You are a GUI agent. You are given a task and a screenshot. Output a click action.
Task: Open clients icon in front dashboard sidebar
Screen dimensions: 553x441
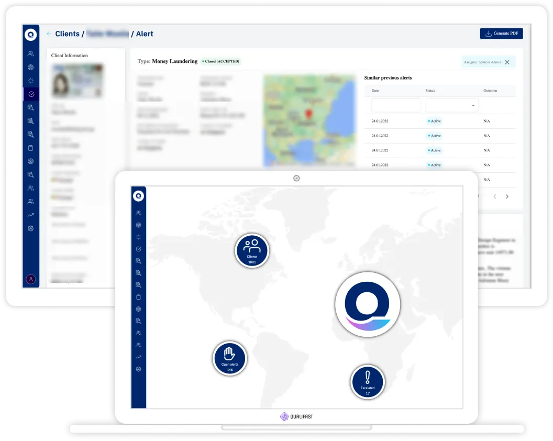(x=139, y=213)
